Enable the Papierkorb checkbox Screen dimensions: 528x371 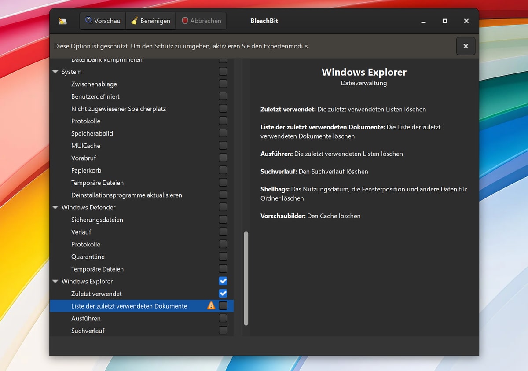coord(223,170)
